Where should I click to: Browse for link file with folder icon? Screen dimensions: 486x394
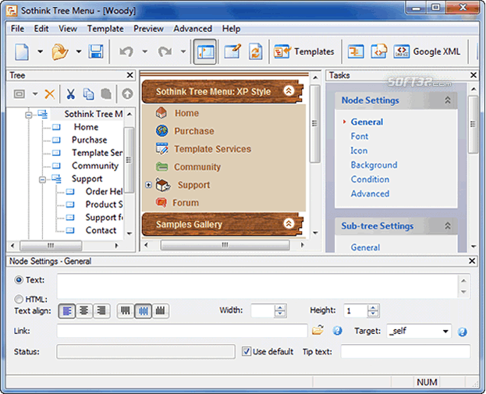317,330
